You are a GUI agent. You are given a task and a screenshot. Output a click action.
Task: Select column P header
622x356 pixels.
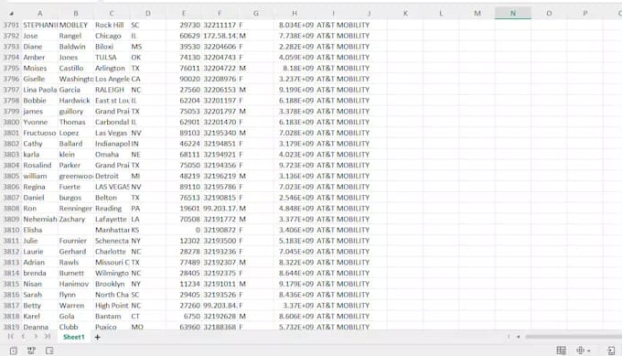(x=585, y=13)
